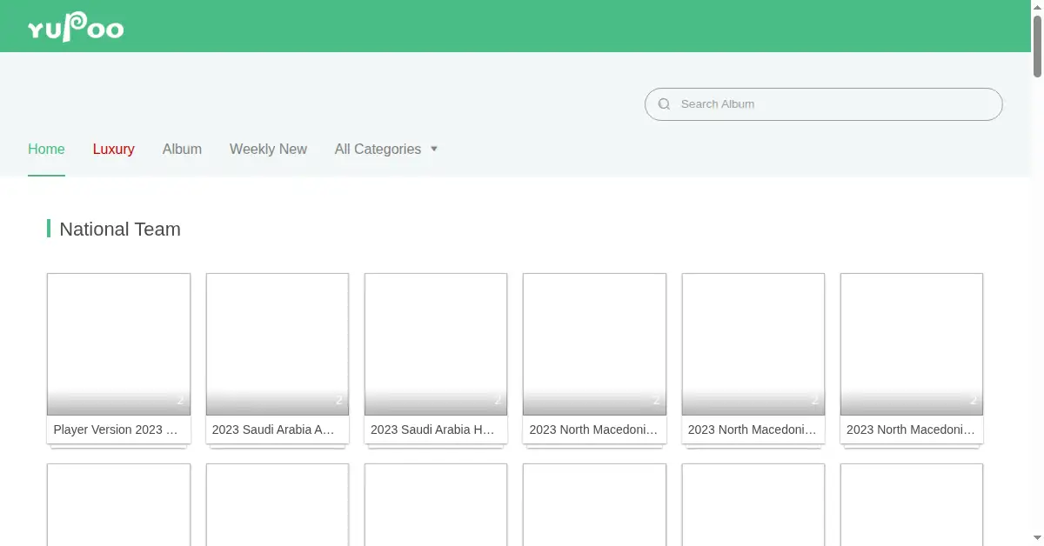Click the search magnifier icon
The width and height of the screenshot is (1044, 546).
coord(664,104)
